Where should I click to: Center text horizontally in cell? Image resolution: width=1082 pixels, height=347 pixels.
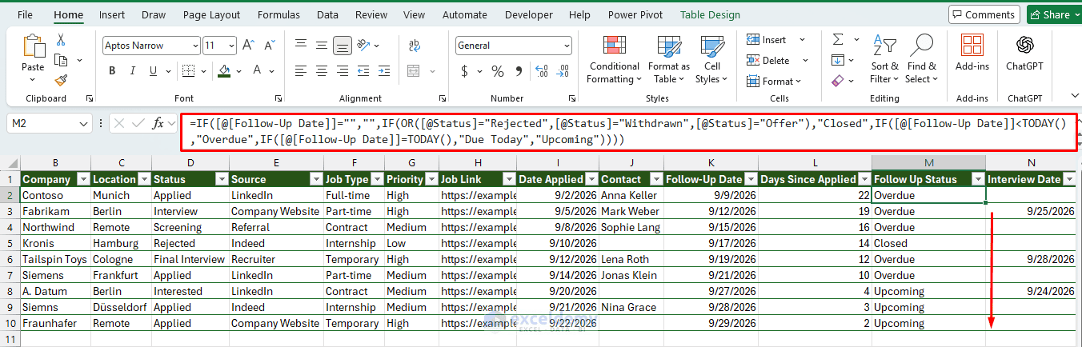coord(321,71)
